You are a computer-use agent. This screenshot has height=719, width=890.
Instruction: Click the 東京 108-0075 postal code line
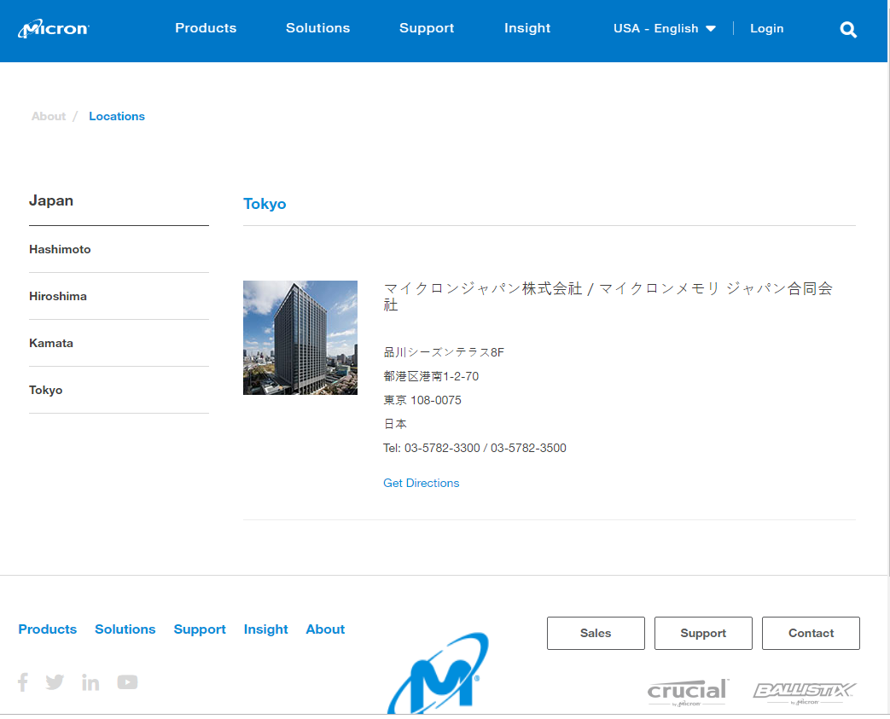tap(422, 400)
